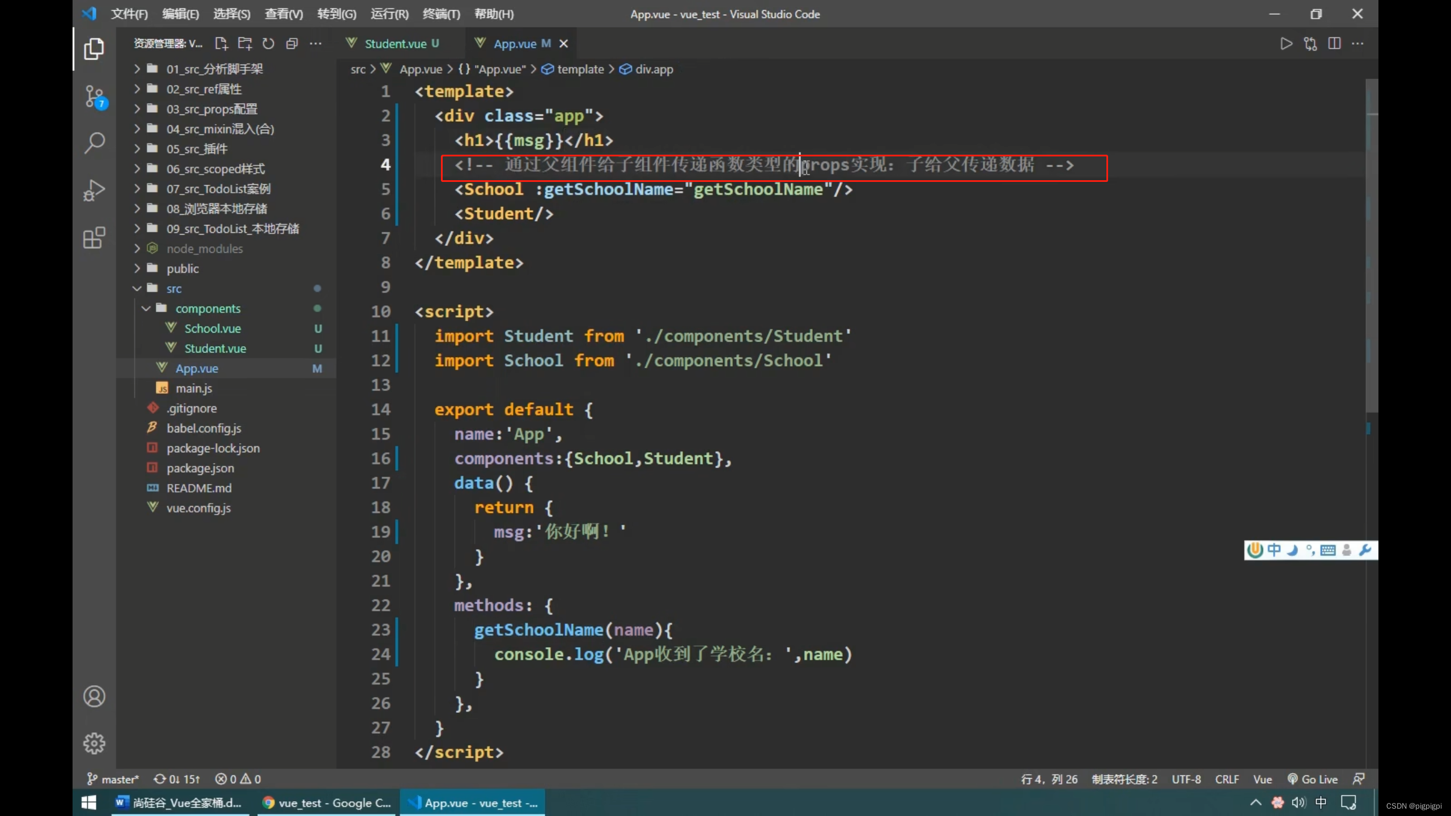Expand the 04_src_mixin混入(合) folder
The image size is (1451, 816).
[x=226, y=129]
